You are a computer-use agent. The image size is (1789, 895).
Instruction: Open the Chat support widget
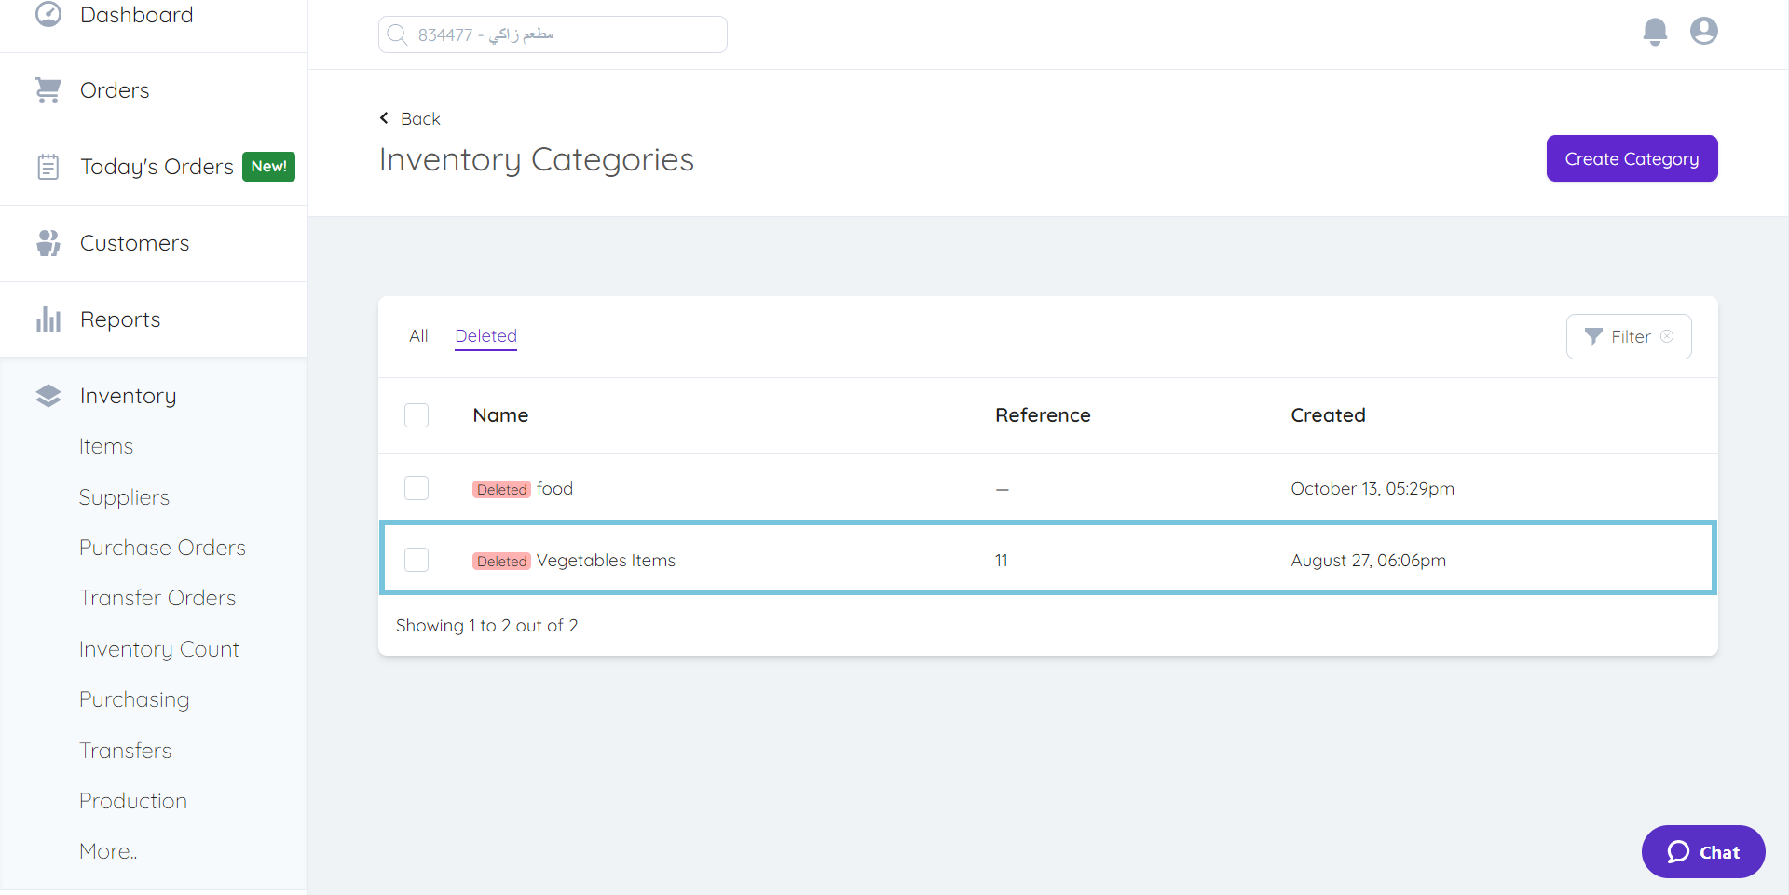1702,851
